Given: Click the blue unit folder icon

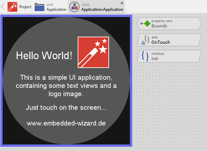Looking at the screenshot, I should pos(40,7).
